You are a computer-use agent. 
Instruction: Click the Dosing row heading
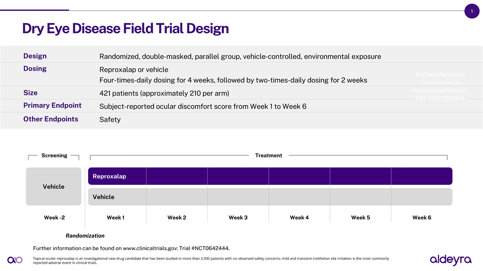pos(35,68)
